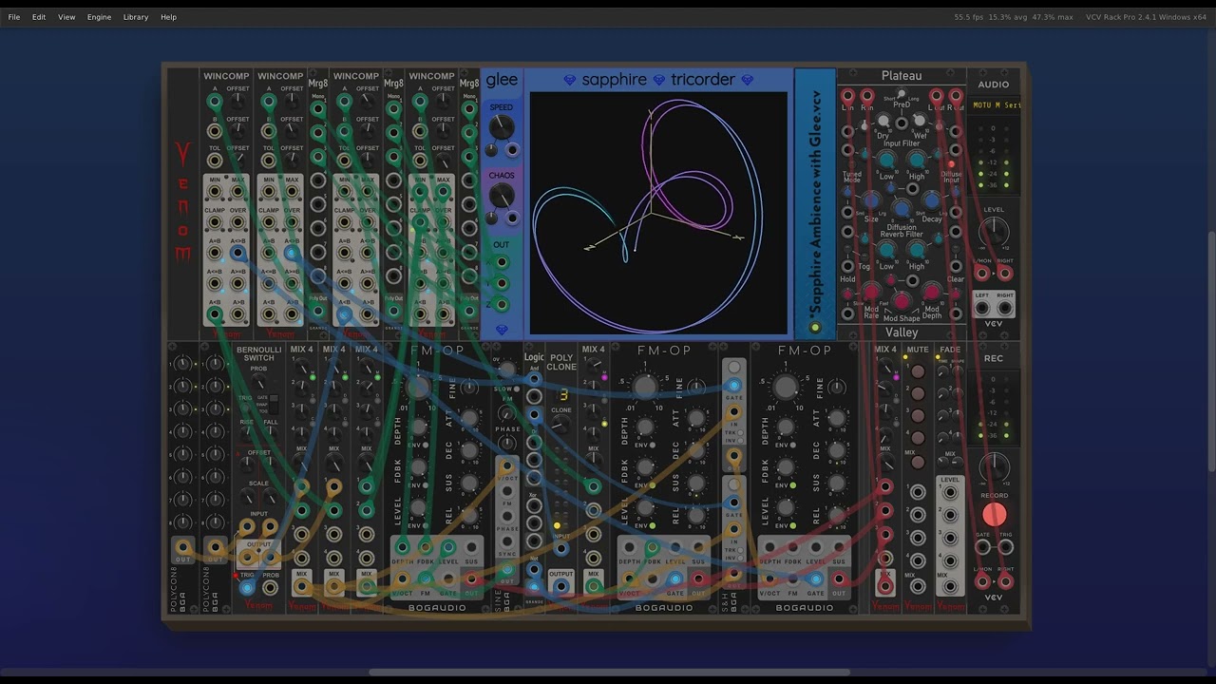The width and height of the screenshot is (1216, 684).
Task: Open the AUDIO device selector display
Action: point(994,105)
